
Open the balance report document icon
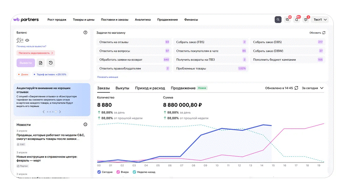(x=40, y=63)
